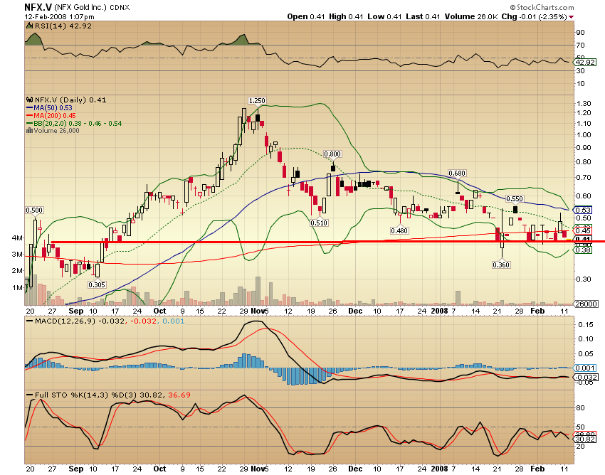Expand the price label 1.250 flag

click(258, 100)
